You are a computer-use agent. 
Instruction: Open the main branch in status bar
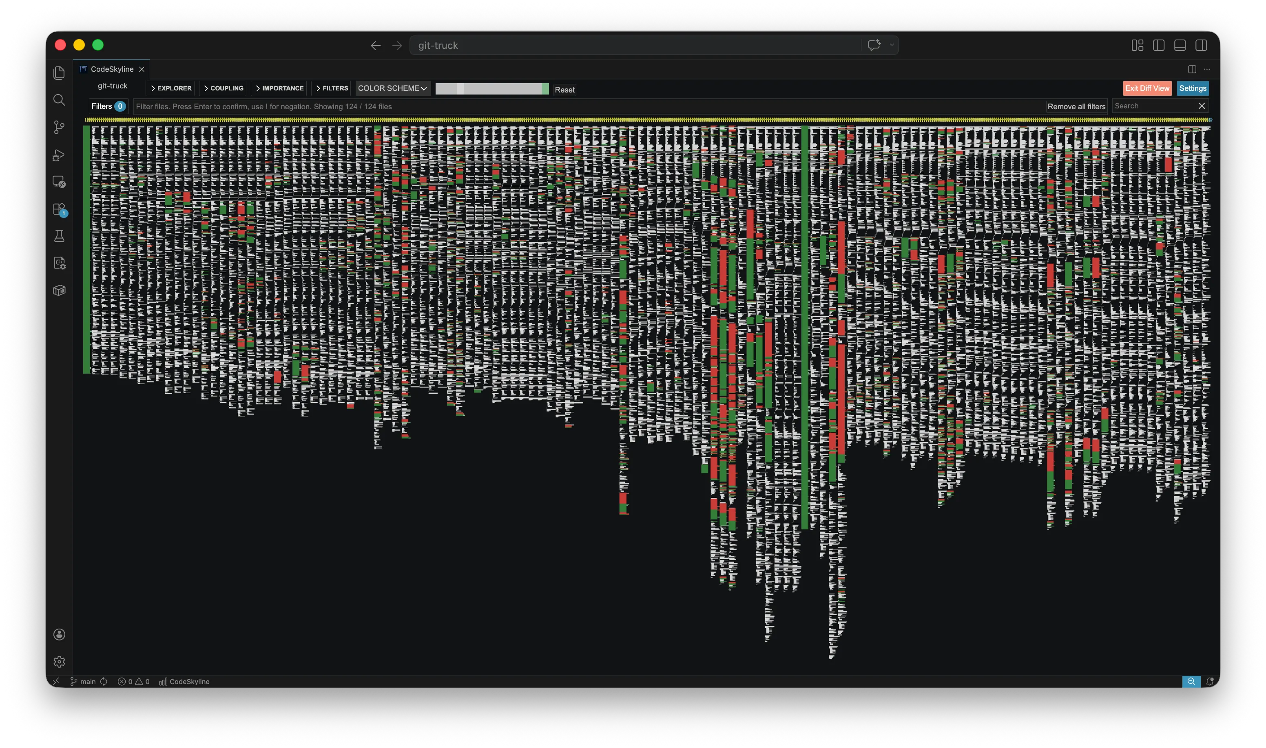(x=83, y=682)
